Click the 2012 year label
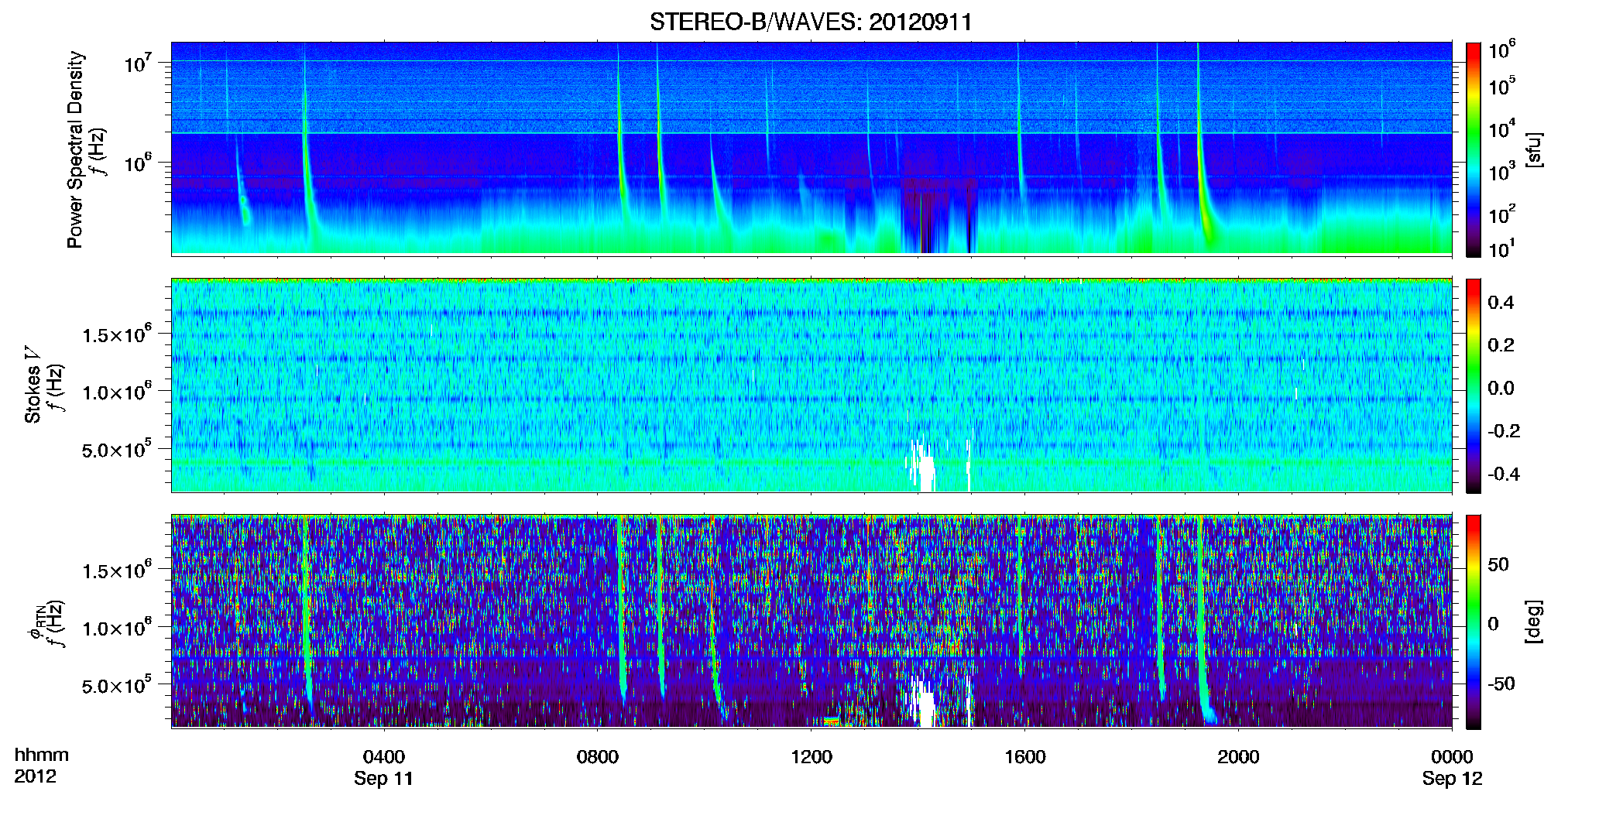 click(35, 776)
